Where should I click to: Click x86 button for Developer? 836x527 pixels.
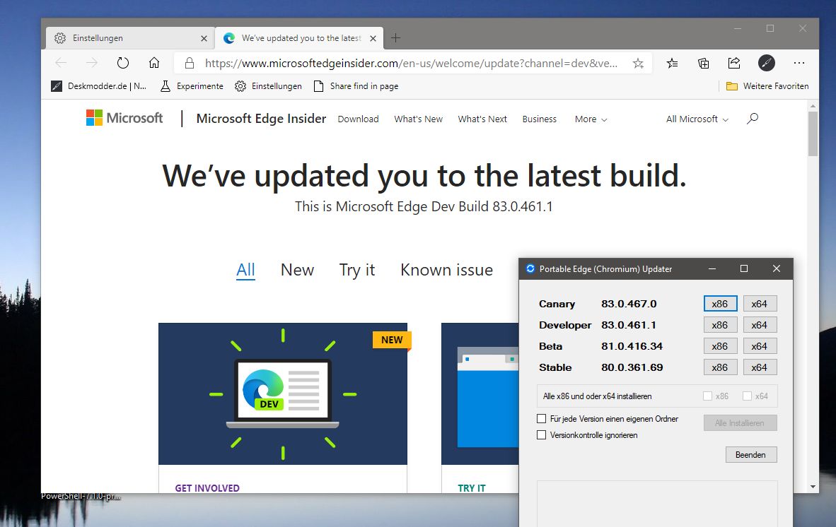(720, 325)
